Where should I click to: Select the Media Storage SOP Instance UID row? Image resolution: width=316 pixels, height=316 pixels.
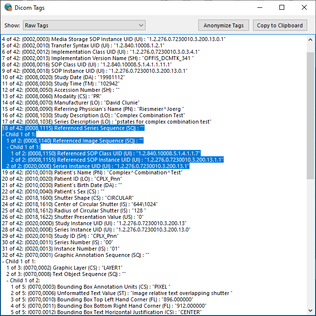pyautogui.click(x=114, y=39)
